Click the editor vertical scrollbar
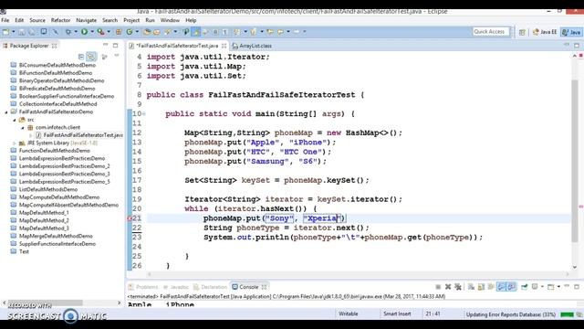 pyautogui.click(x=575, y=161)
